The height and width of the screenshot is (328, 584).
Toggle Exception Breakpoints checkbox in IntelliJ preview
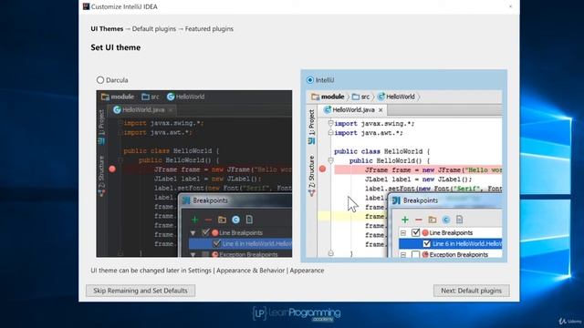416,255
